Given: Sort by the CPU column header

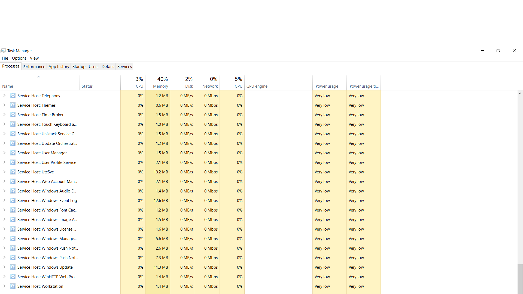Looking at the screenshot, I should [x=139, y=86].
